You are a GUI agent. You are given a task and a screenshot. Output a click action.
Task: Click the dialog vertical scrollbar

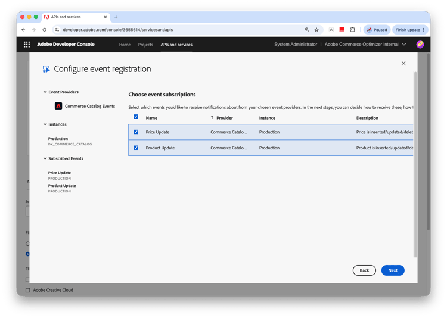coord(415,164)
